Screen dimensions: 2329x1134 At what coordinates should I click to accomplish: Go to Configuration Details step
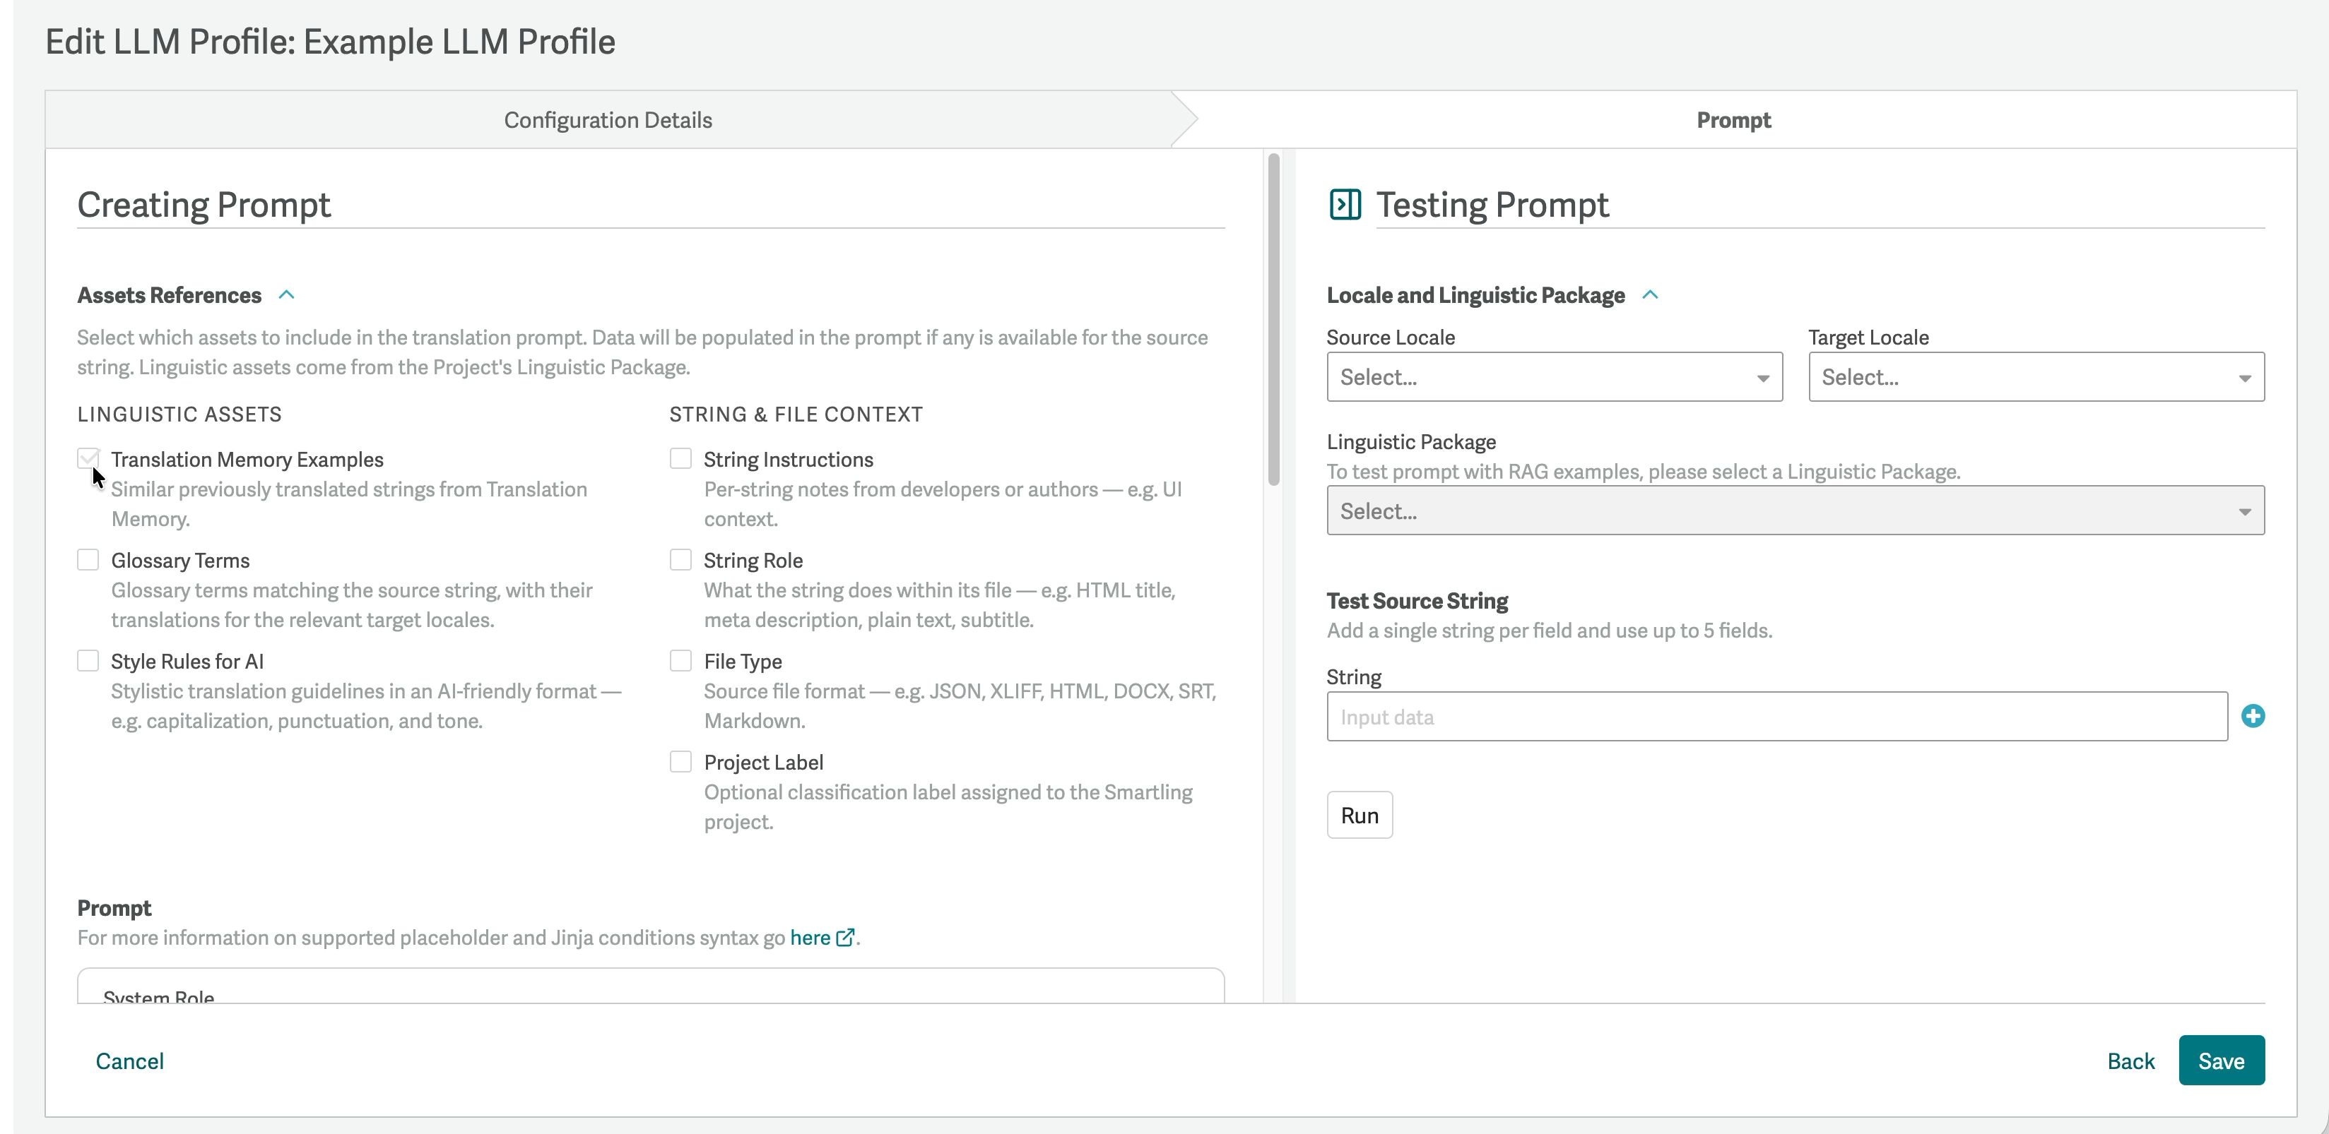[608, 120]
